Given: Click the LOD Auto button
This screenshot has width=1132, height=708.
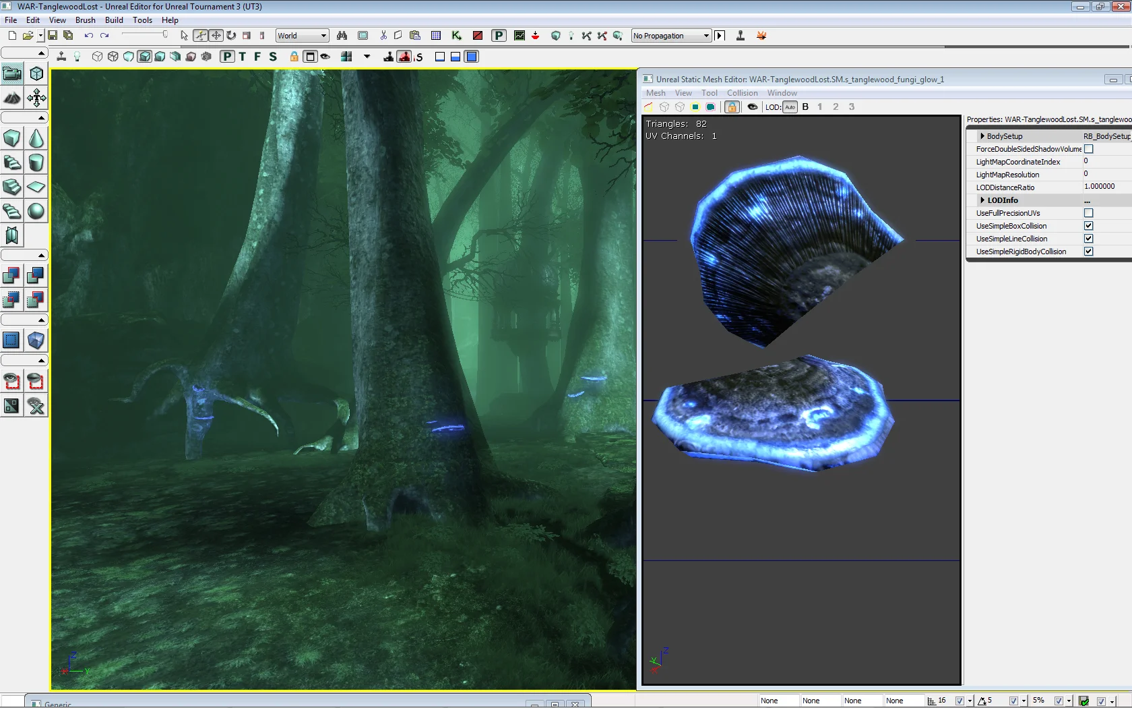Looking at the screenshot, I should point(790,107).
